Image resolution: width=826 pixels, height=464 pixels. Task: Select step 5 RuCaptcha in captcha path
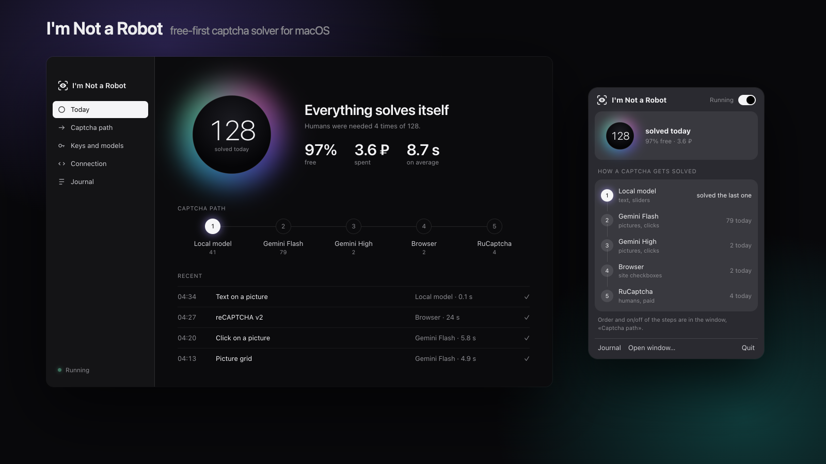click(495, 226)
